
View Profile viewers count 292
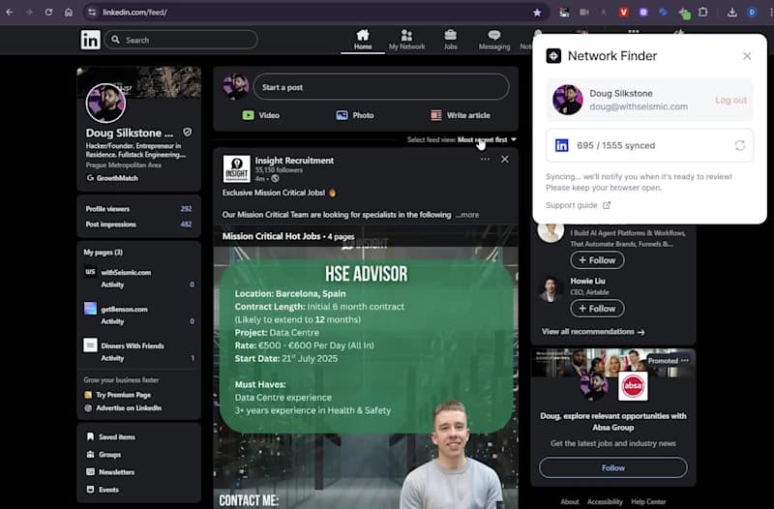pos(186,209)
